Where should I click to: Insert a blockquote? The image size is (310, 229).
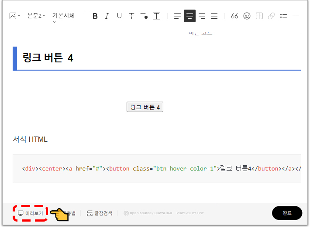[234, 16]
